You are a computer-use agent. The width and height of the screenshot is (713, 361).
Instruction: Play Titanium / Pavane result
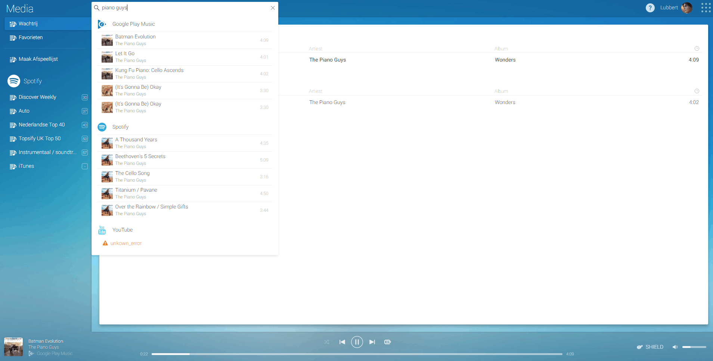[185, 194]
